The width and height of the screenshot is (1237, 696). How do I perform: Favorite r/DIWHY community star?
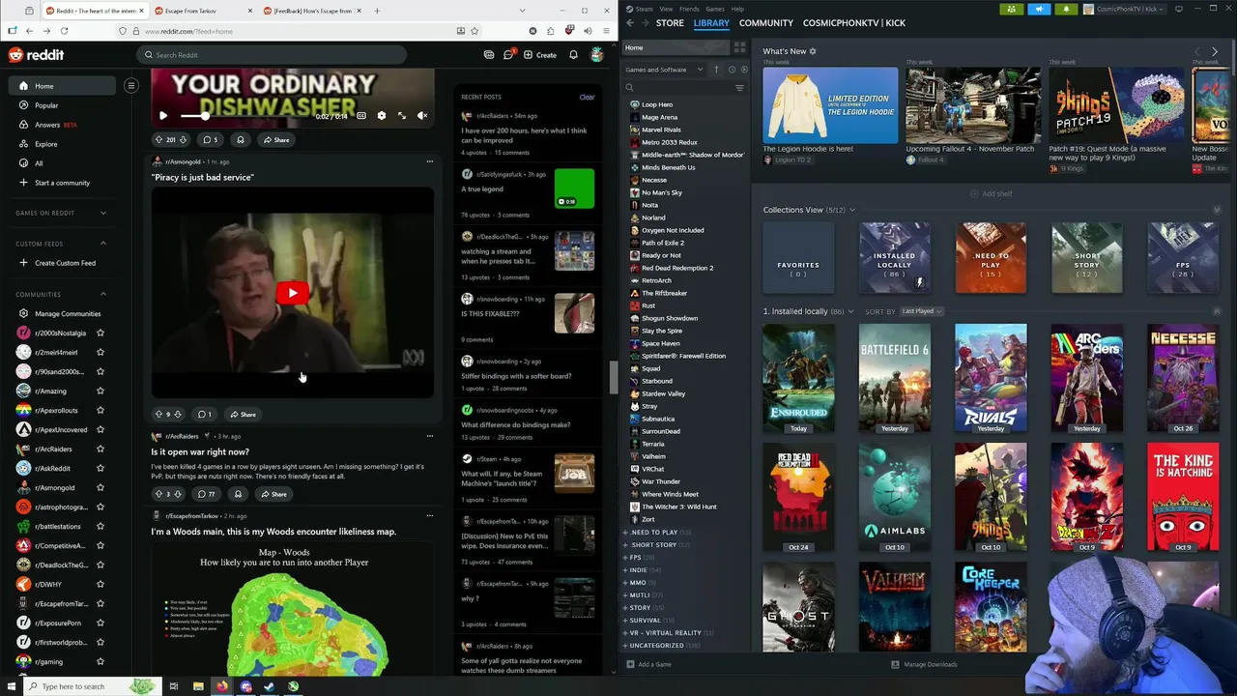pos(101,584)
